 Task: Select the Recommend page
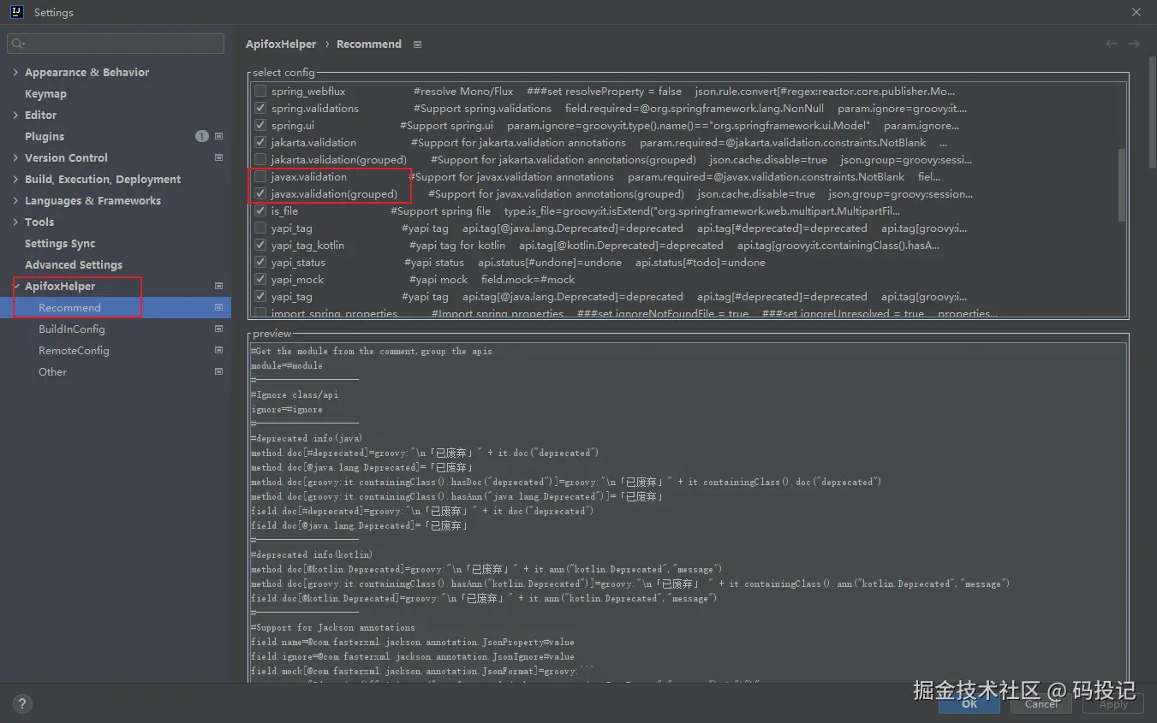[69, 307]
